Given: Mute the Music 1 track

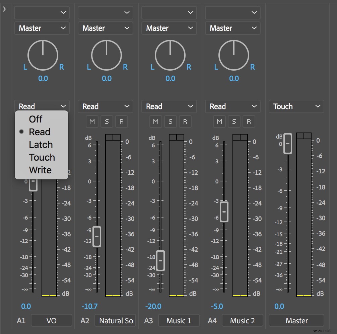Looking at the screenshot, I should point(156,121).
